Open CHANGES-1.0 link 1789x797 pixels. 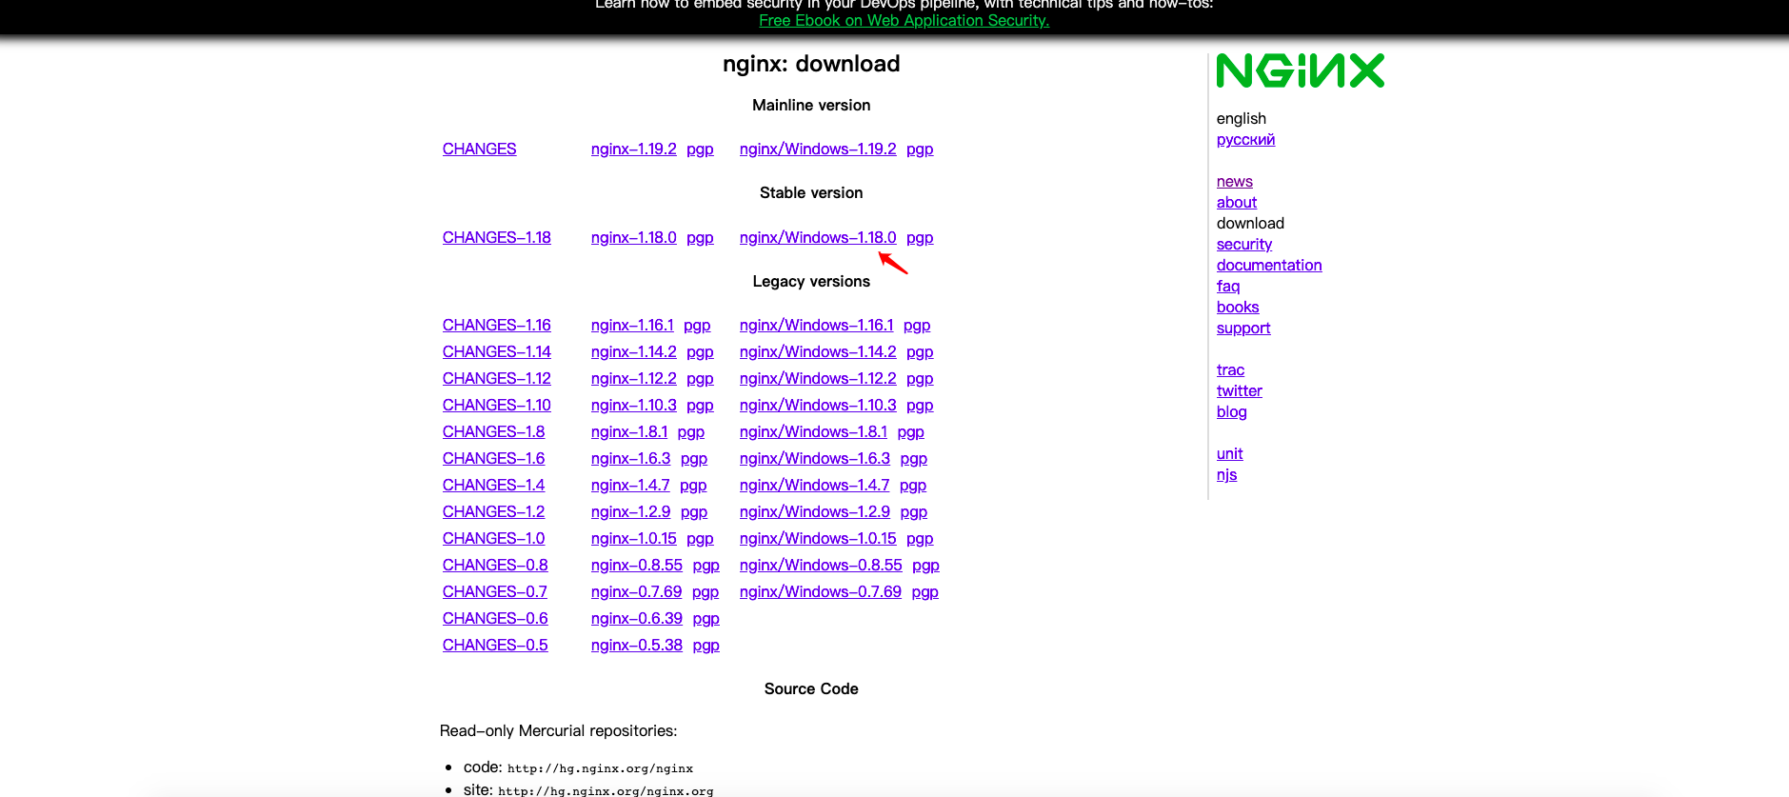tap(493, 539)
